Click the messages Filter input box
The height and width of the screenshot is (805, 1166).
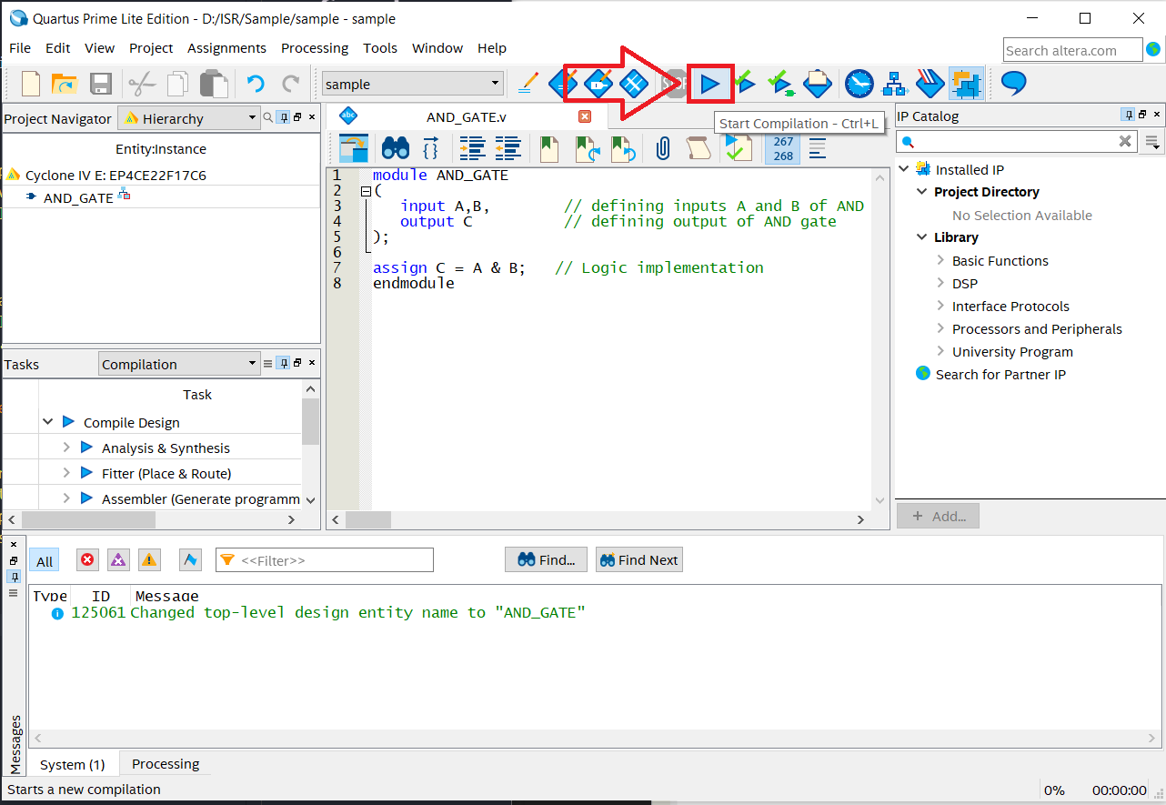pyautogui.click(x=325, y=560)
